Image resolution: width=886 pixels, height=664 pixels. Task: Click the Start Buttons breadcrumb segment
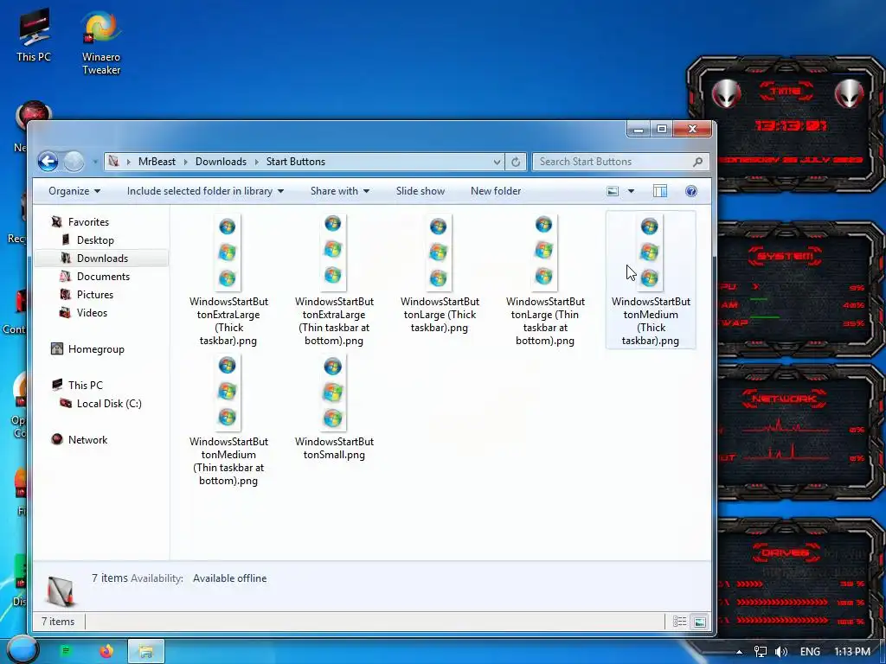296,162
